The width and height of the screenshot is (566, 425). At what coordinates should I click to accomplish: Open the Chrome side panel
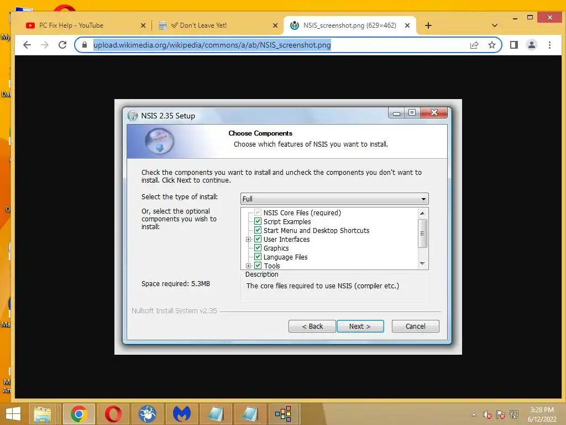tap(513, 45)
